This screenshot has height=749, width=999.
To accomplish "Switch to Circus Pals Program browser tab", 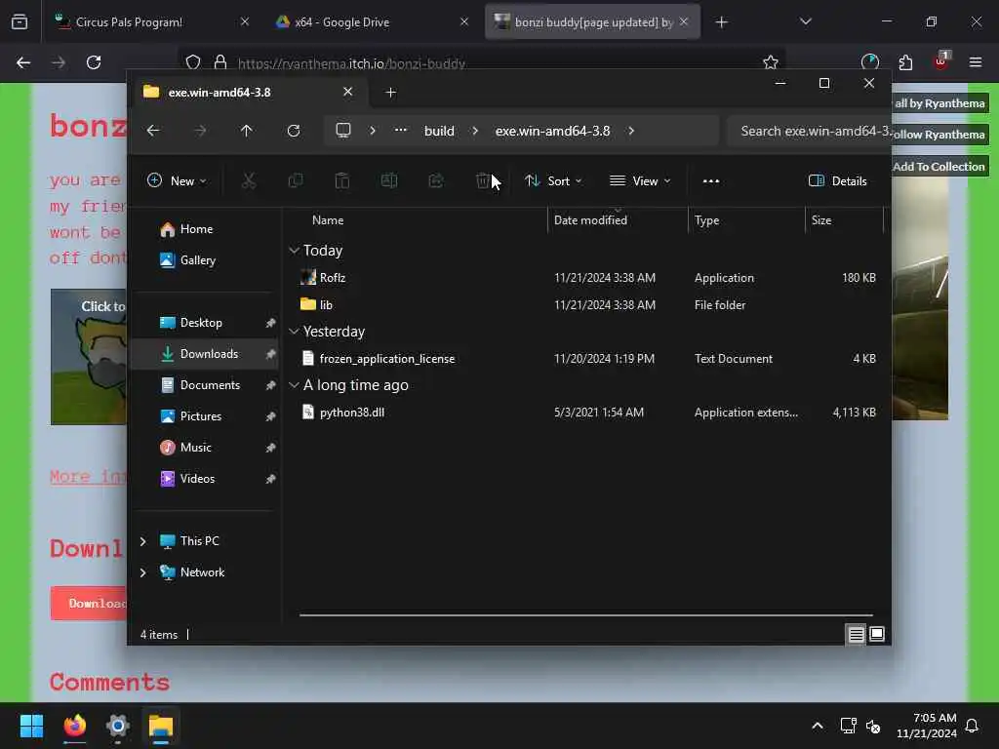I will [x=150, y=22].
